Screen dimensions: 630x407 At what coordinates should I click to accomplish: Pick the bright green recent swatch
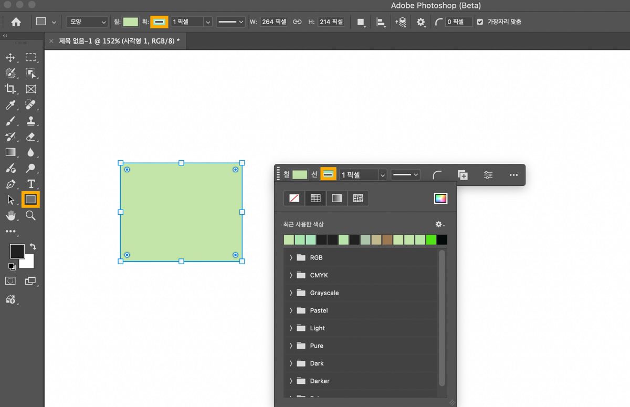[431, 240]
